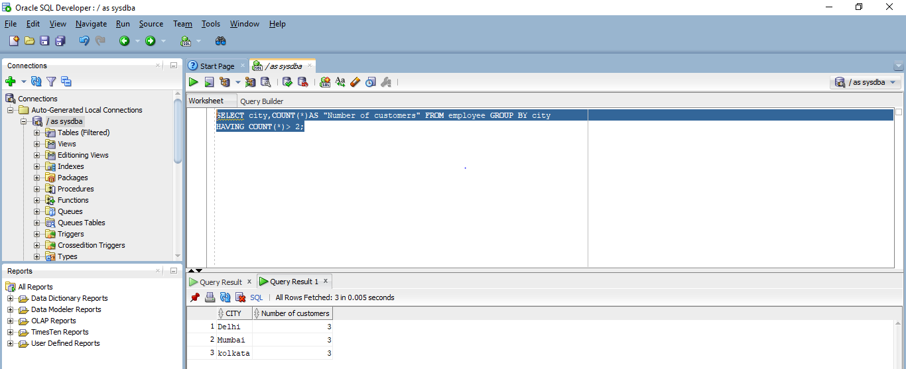This screenshot has height=369, width=906.
Task: Open a file with the folder icon
Action: click(x=29, y=41)
